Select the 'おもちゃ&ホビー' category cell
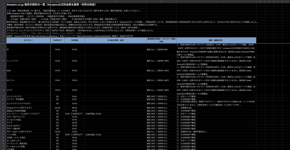Viewport: 290px width, 150px height. (28, 126)
